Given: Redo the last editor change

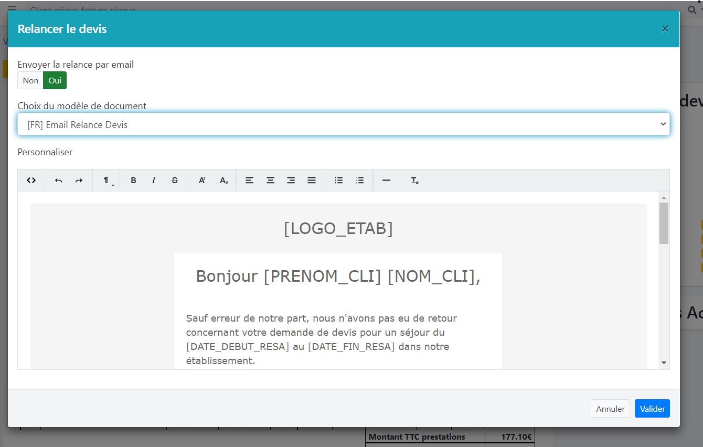Looking at the screenshot, I should click(x=79, y=180).
